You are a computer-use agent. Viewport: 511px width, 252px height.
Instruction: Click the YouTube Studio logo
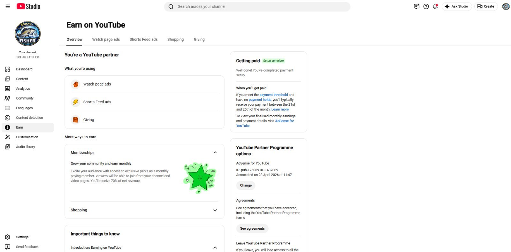28,6
